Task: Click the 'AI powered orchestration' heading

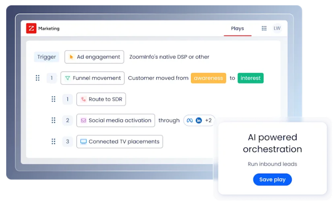Action: click(x=273, y=143)
